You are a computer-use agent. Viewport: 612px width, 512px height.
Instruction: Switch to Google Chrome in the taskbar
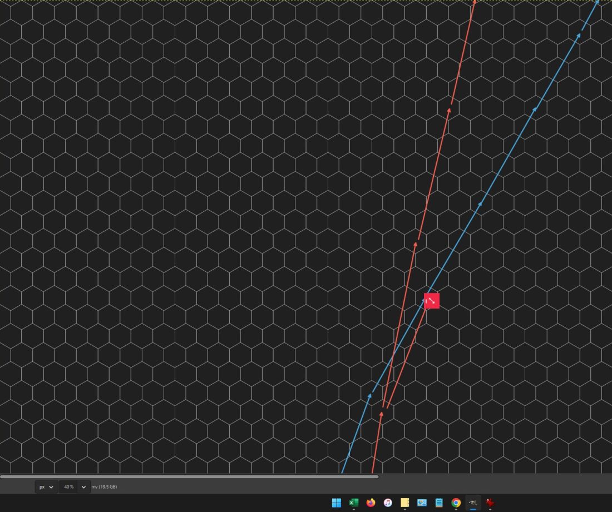[x=456, y=503]
